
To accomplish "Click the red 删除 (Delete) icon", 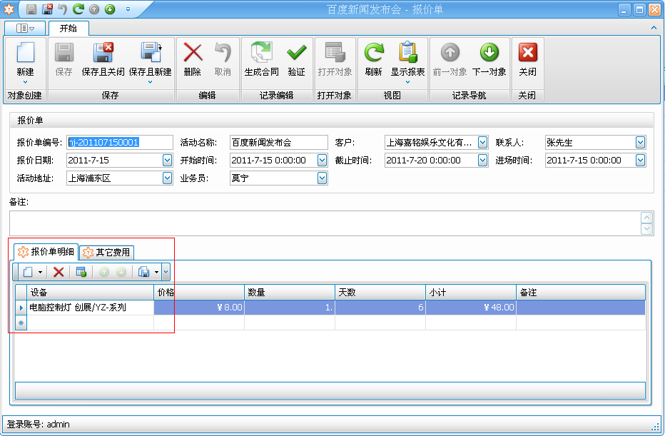I will point(193,53).
